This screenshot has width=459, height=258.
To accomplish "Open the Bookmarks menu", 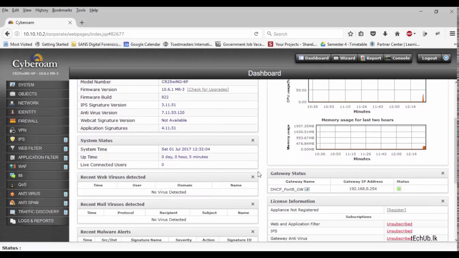I will pos(62,10).
